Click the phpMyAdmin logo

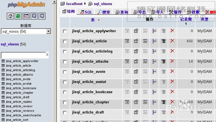tap(26, 5)
